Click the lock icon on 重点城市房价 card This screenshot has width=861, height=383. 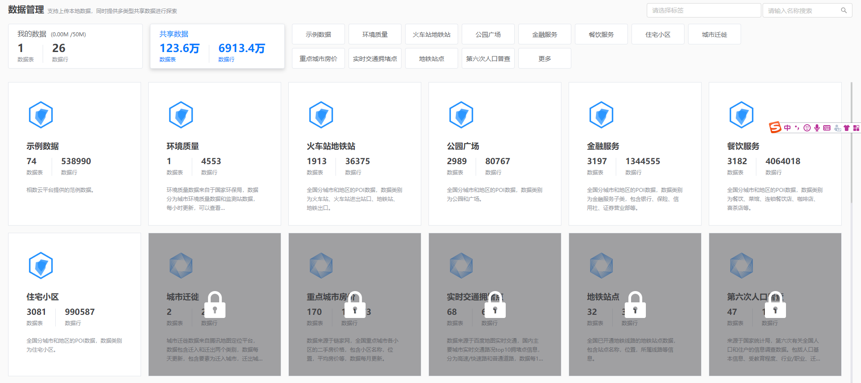[x=355, y=305]
